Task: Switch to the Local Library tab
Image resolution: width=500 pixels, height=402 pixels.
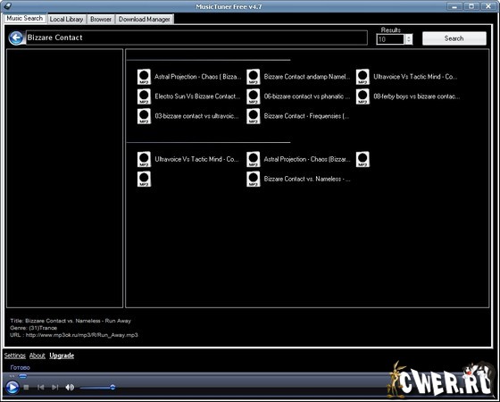Action: click(66, 19)
